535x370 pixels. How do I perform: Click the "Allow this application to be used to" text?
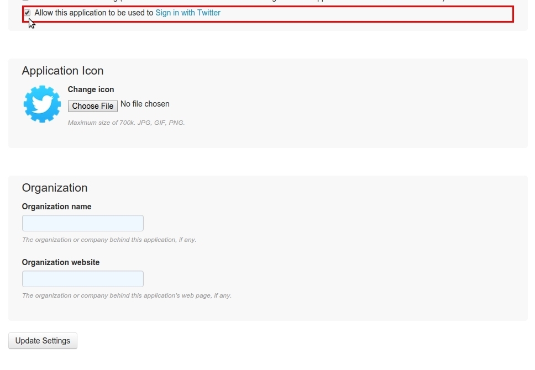93,13
